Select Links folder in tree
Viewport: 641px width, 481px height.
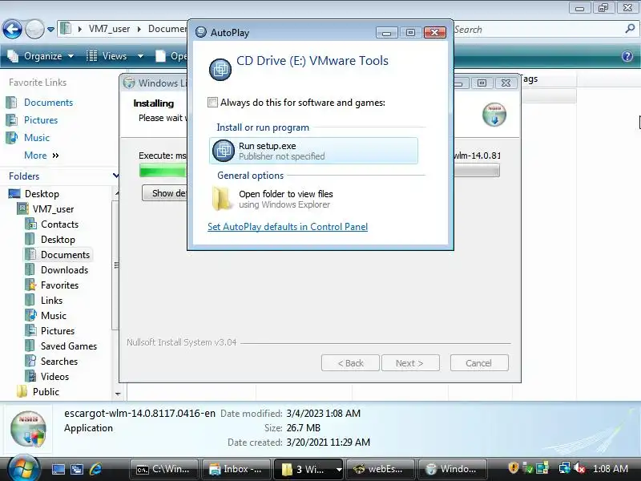51,301
